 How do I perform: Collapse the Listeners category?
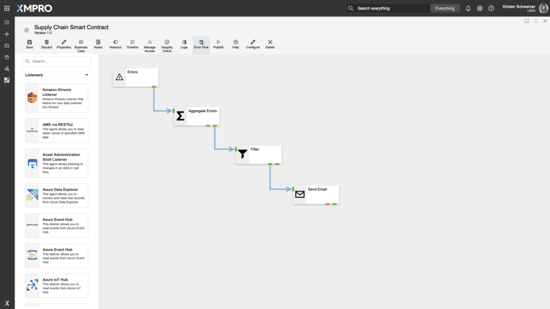coord(87,75)
